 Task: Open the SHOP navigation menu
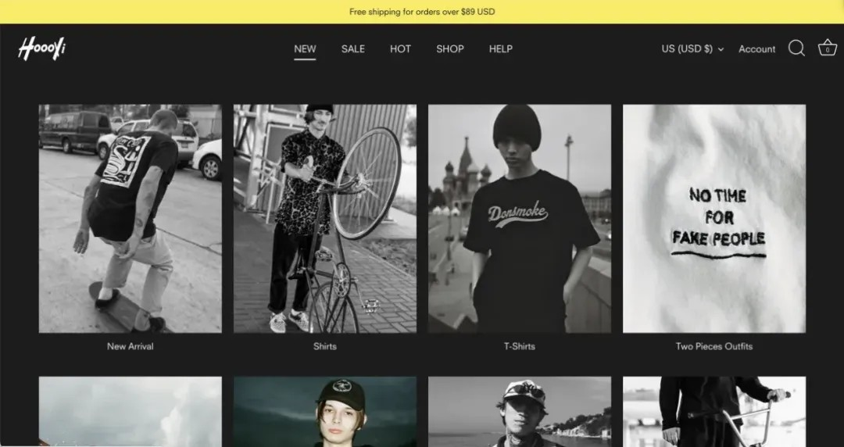450,49
